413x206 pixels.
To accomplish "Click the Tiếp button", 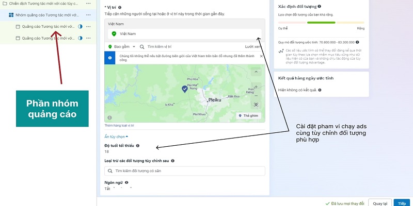I will pyautogui.click(x=402, y=203).
